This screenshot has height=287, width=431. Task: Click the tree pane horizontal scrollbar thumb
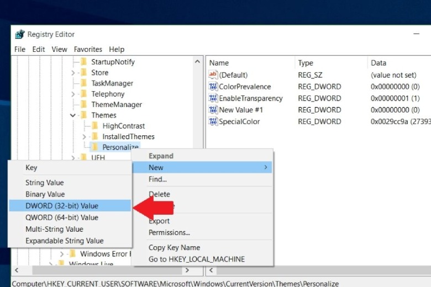[x=107, y=270]
